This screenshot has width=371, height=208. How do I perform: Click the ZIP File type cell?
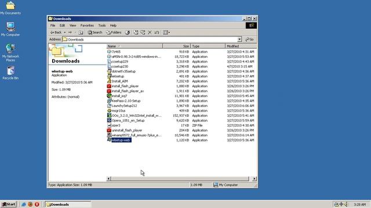197,125
